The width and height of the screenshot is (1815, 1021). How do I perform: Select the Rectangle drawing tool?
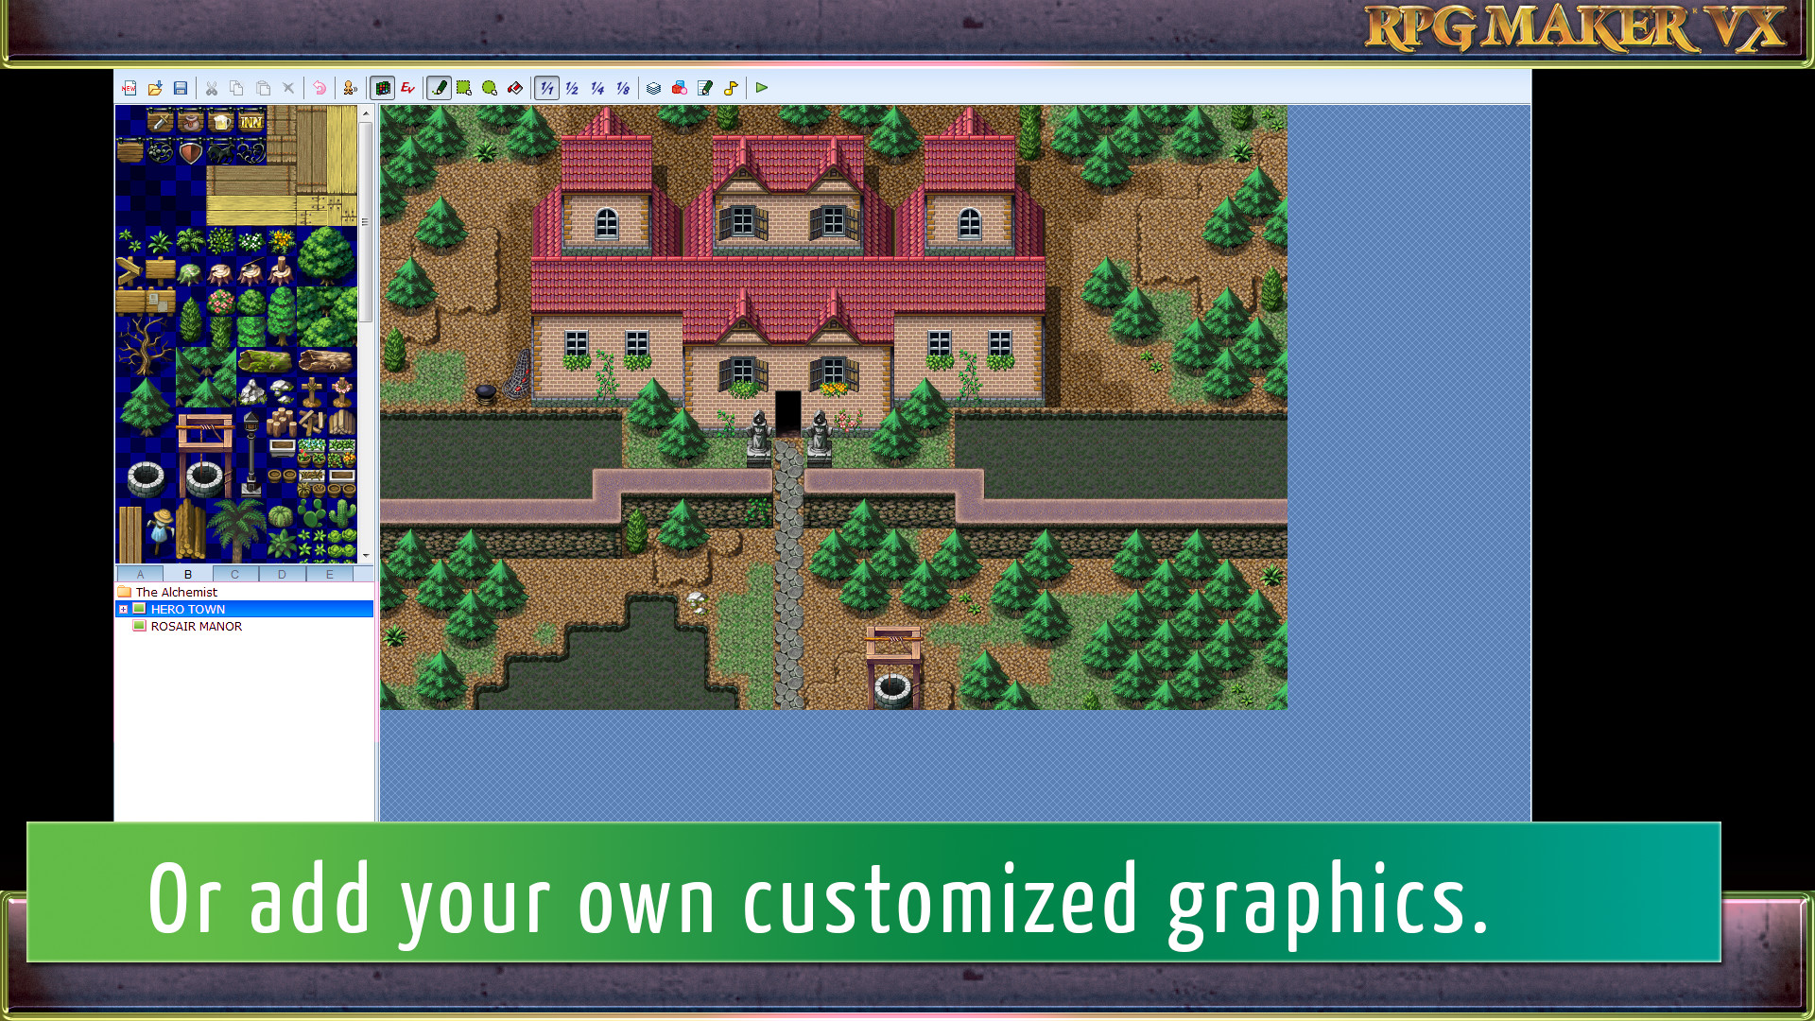[463, 88]
